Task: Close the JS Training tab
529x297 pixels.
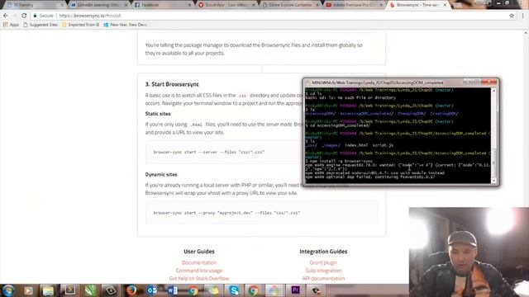Action: (62, 5)
